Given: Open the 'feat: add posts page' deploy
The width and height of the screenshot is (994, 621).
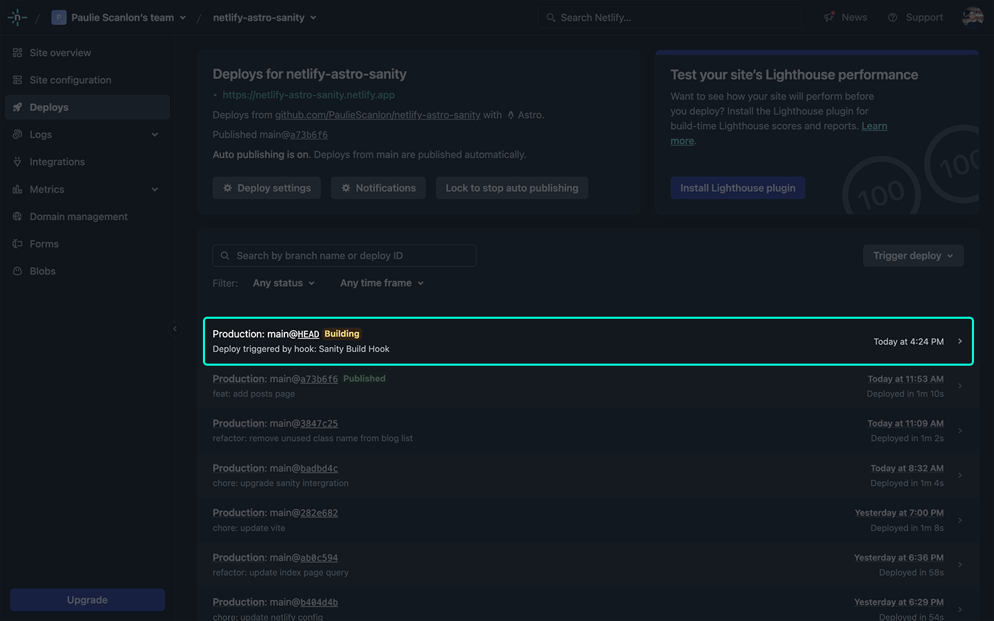Looking at the screenshot, I should (588, 386).
